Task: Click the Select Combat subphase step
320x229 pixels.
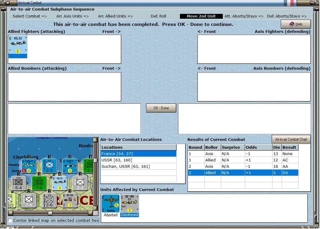Action: click(30, 16)
